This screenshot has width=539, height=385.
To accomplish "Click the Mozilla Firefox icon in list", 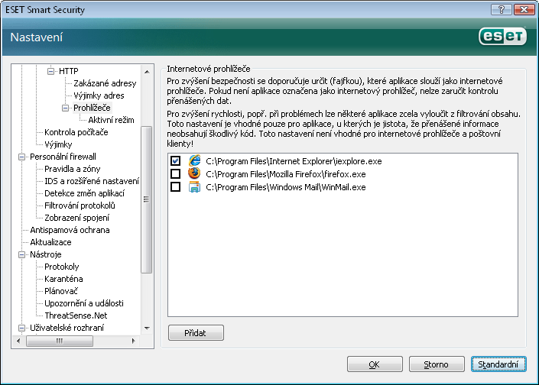I will point(194,173).
